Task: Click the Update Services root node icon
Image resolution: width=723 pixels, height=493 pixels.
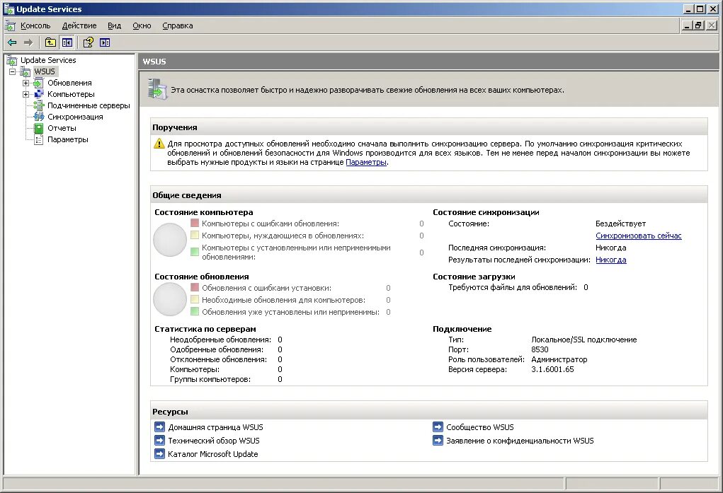Action: pos(11,60)
